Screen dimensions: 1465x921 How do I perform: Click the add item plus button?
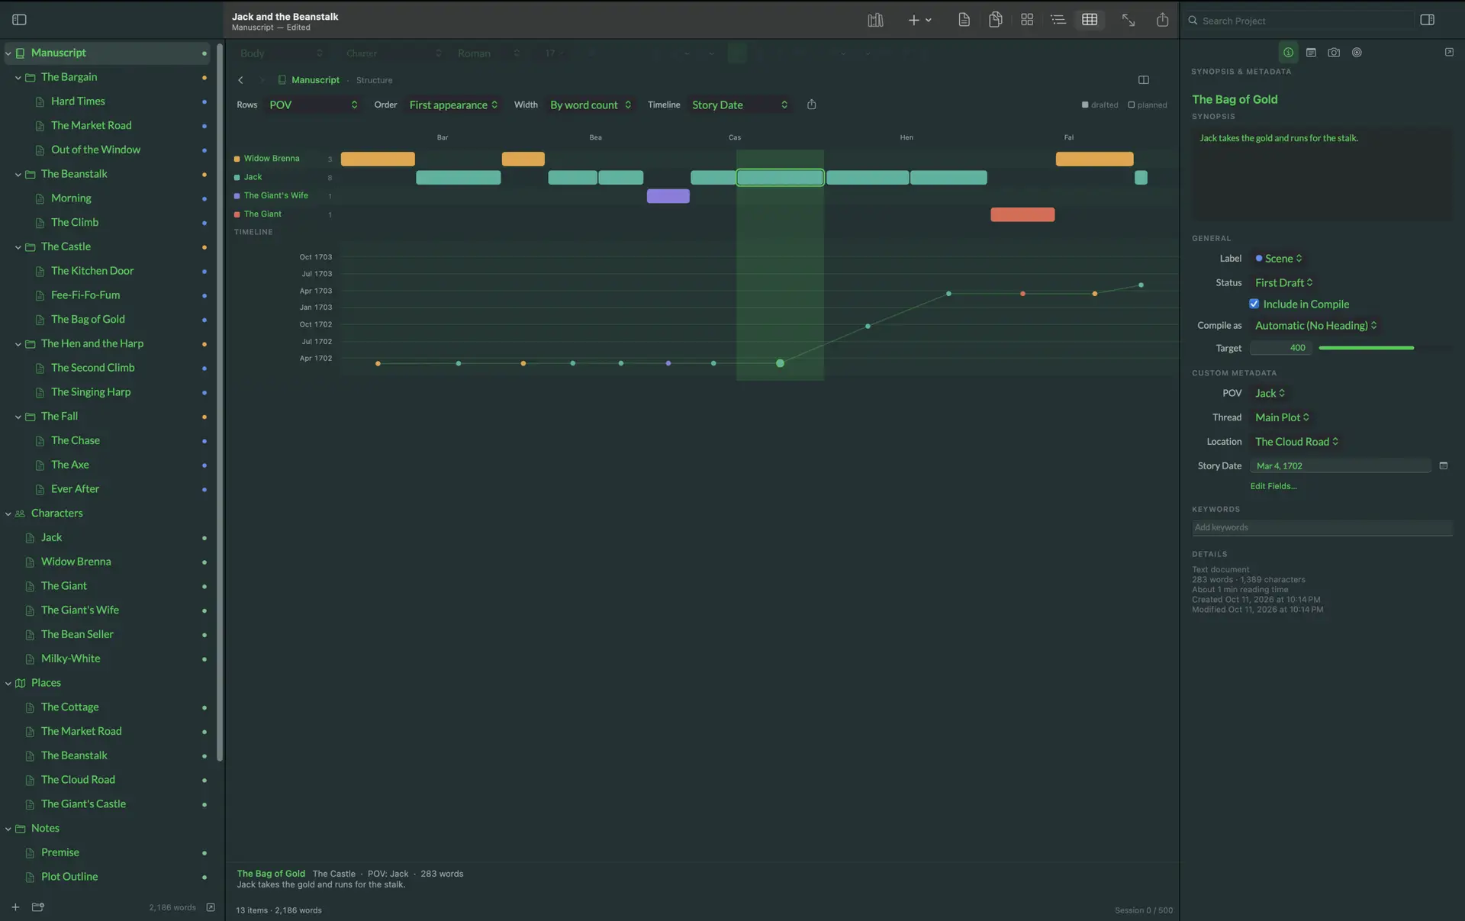(913, 20)
